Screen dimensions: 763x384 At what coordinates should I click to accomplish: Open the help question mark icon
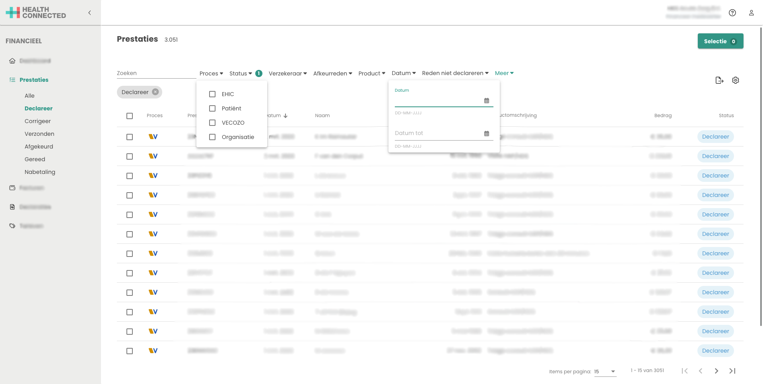coord(732,13)
